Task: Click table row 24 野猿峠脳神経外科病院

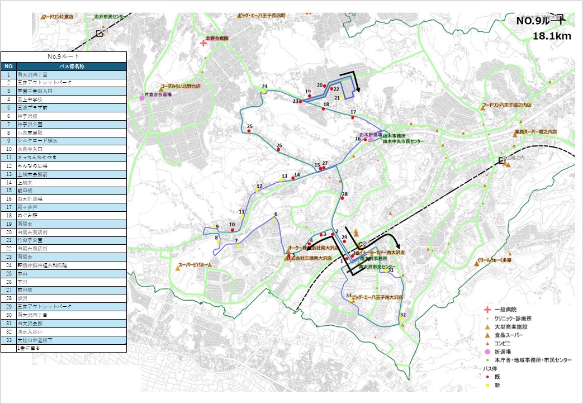Action: pyautogui.click(x=64, y=265)
